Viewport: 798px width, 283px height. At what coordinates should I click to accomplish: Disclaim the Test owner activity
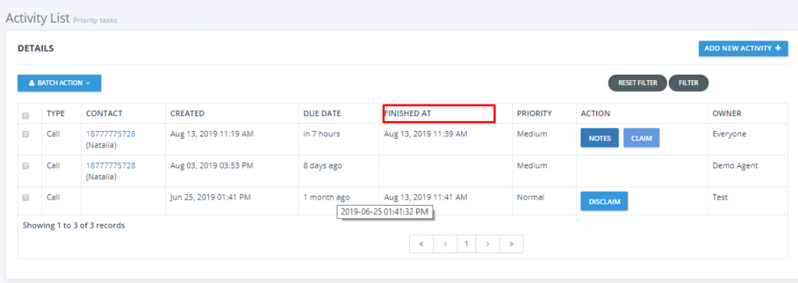click(604, 201)
